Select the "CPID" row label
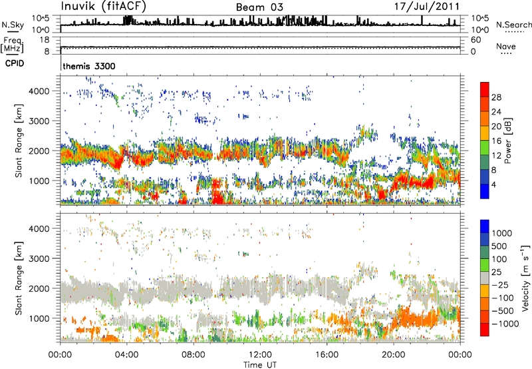Image resolution: width=532 pixels, height=369 pixels. [15, 63]
